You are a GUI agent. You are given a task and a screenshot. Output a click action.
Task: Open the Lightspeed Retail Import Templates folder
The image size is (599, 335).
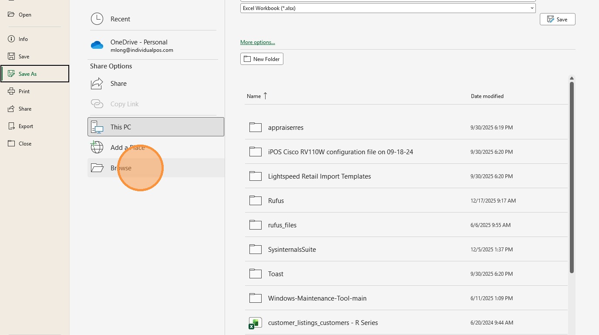406,176
